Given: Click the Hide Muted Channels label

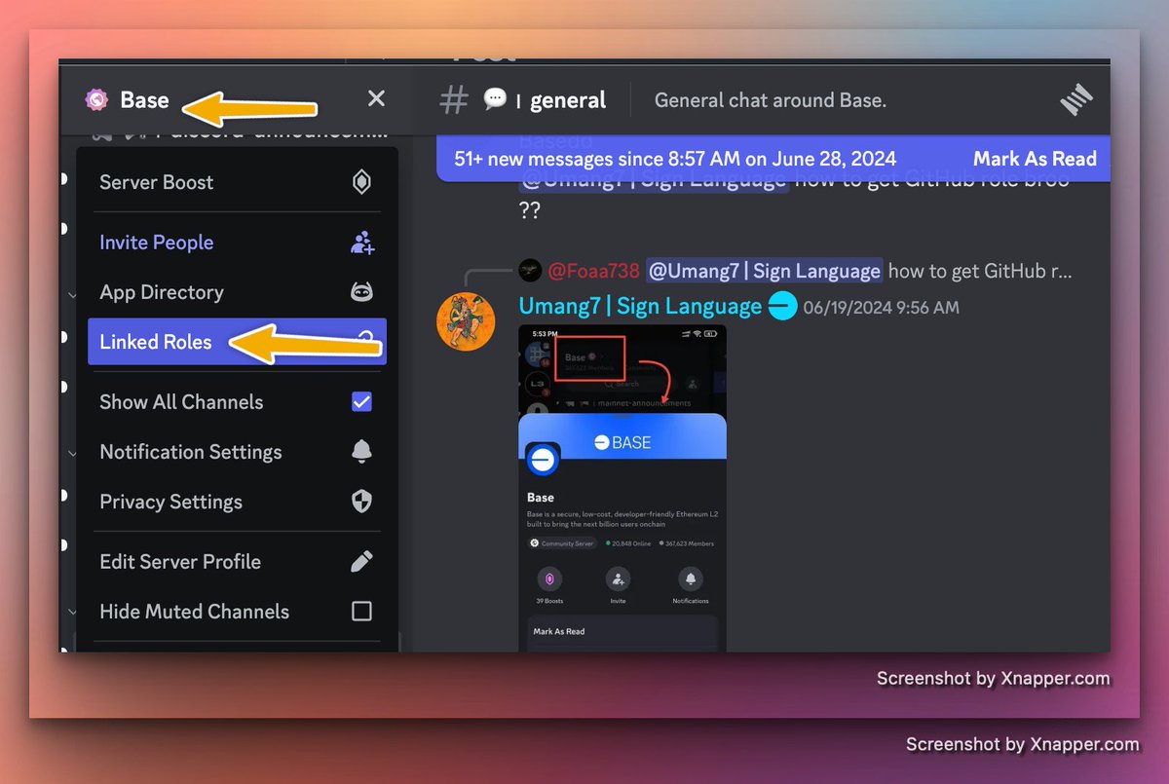Looking at the screenshot, I should click(194, 612).
